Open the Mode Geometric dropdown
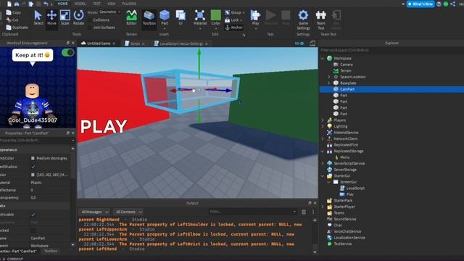The width and height of the screenshot is (464, 261). tap(110, 12)
